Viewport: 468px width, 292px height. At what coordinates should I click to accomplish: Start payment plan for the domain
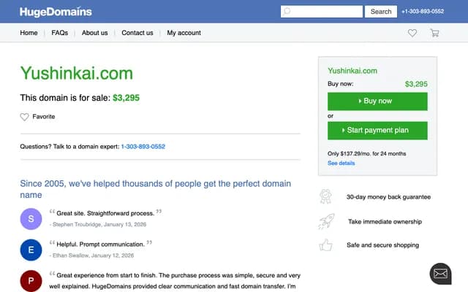click(377, 131)
